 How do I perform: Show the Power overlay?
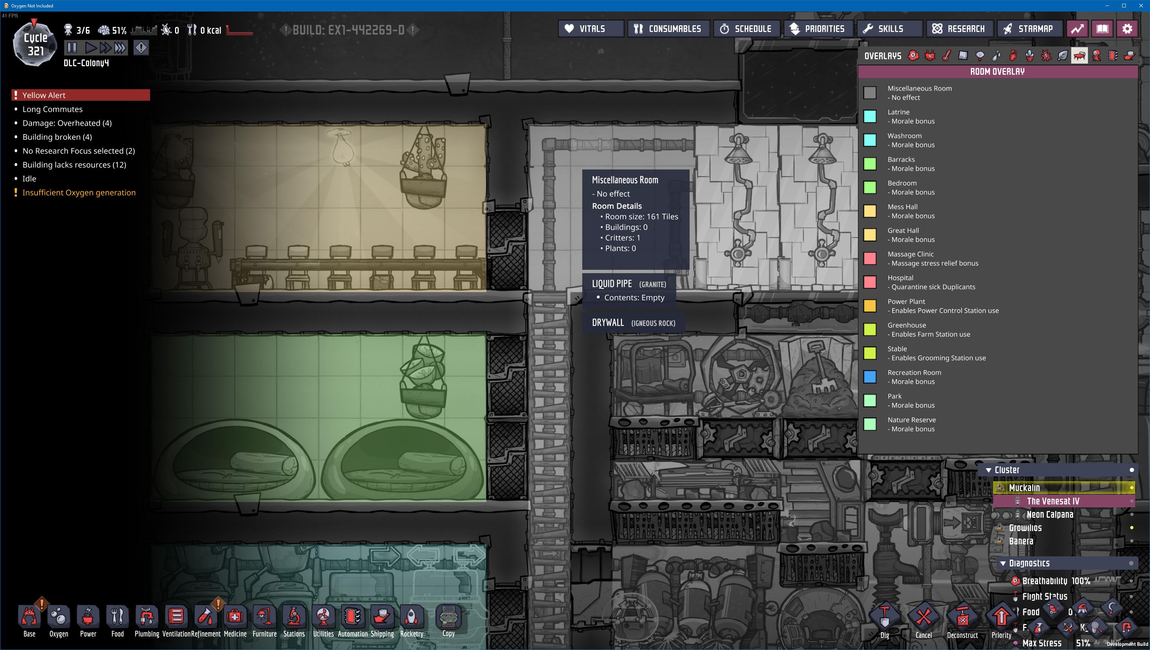(930, 56)
